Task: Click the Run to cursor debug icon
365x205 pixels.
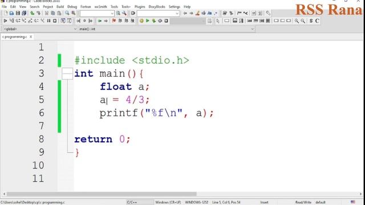Action: point(11,21)
